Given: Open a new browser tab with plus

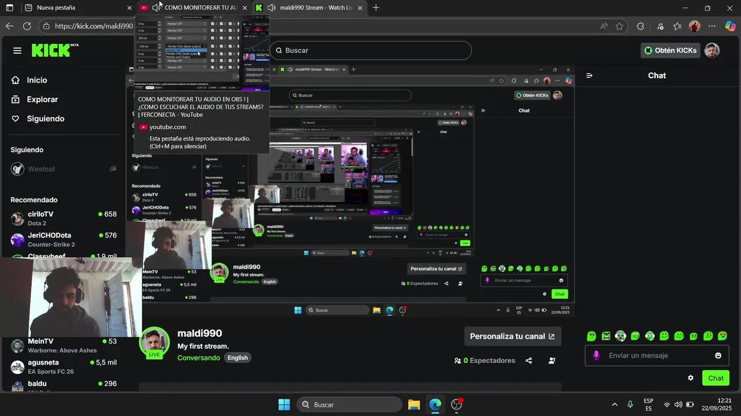Looking at the screenshot, I should point(376,8).
